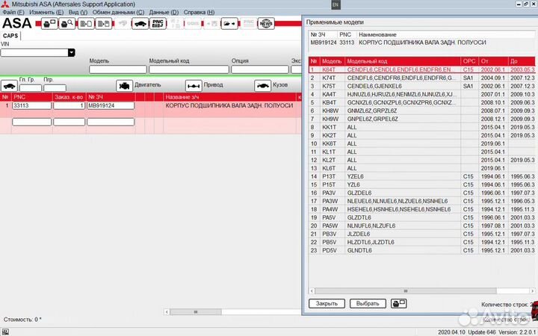Click the status bar icon at bottom left

tap(5, 332)
